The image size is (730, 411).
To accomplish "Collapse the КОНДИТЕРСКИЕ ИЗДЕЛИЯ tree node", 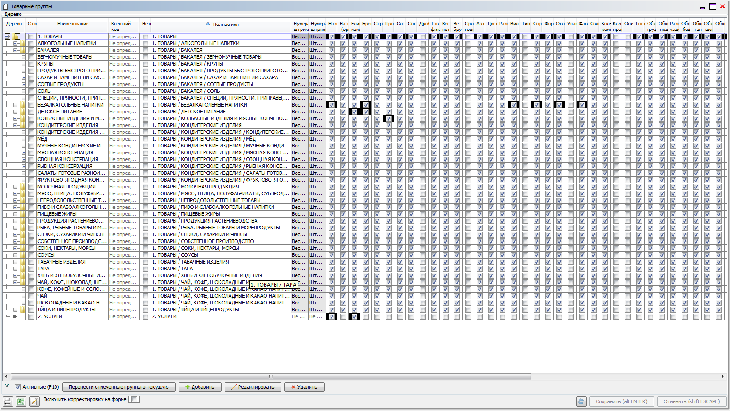I will pos(15,125).
